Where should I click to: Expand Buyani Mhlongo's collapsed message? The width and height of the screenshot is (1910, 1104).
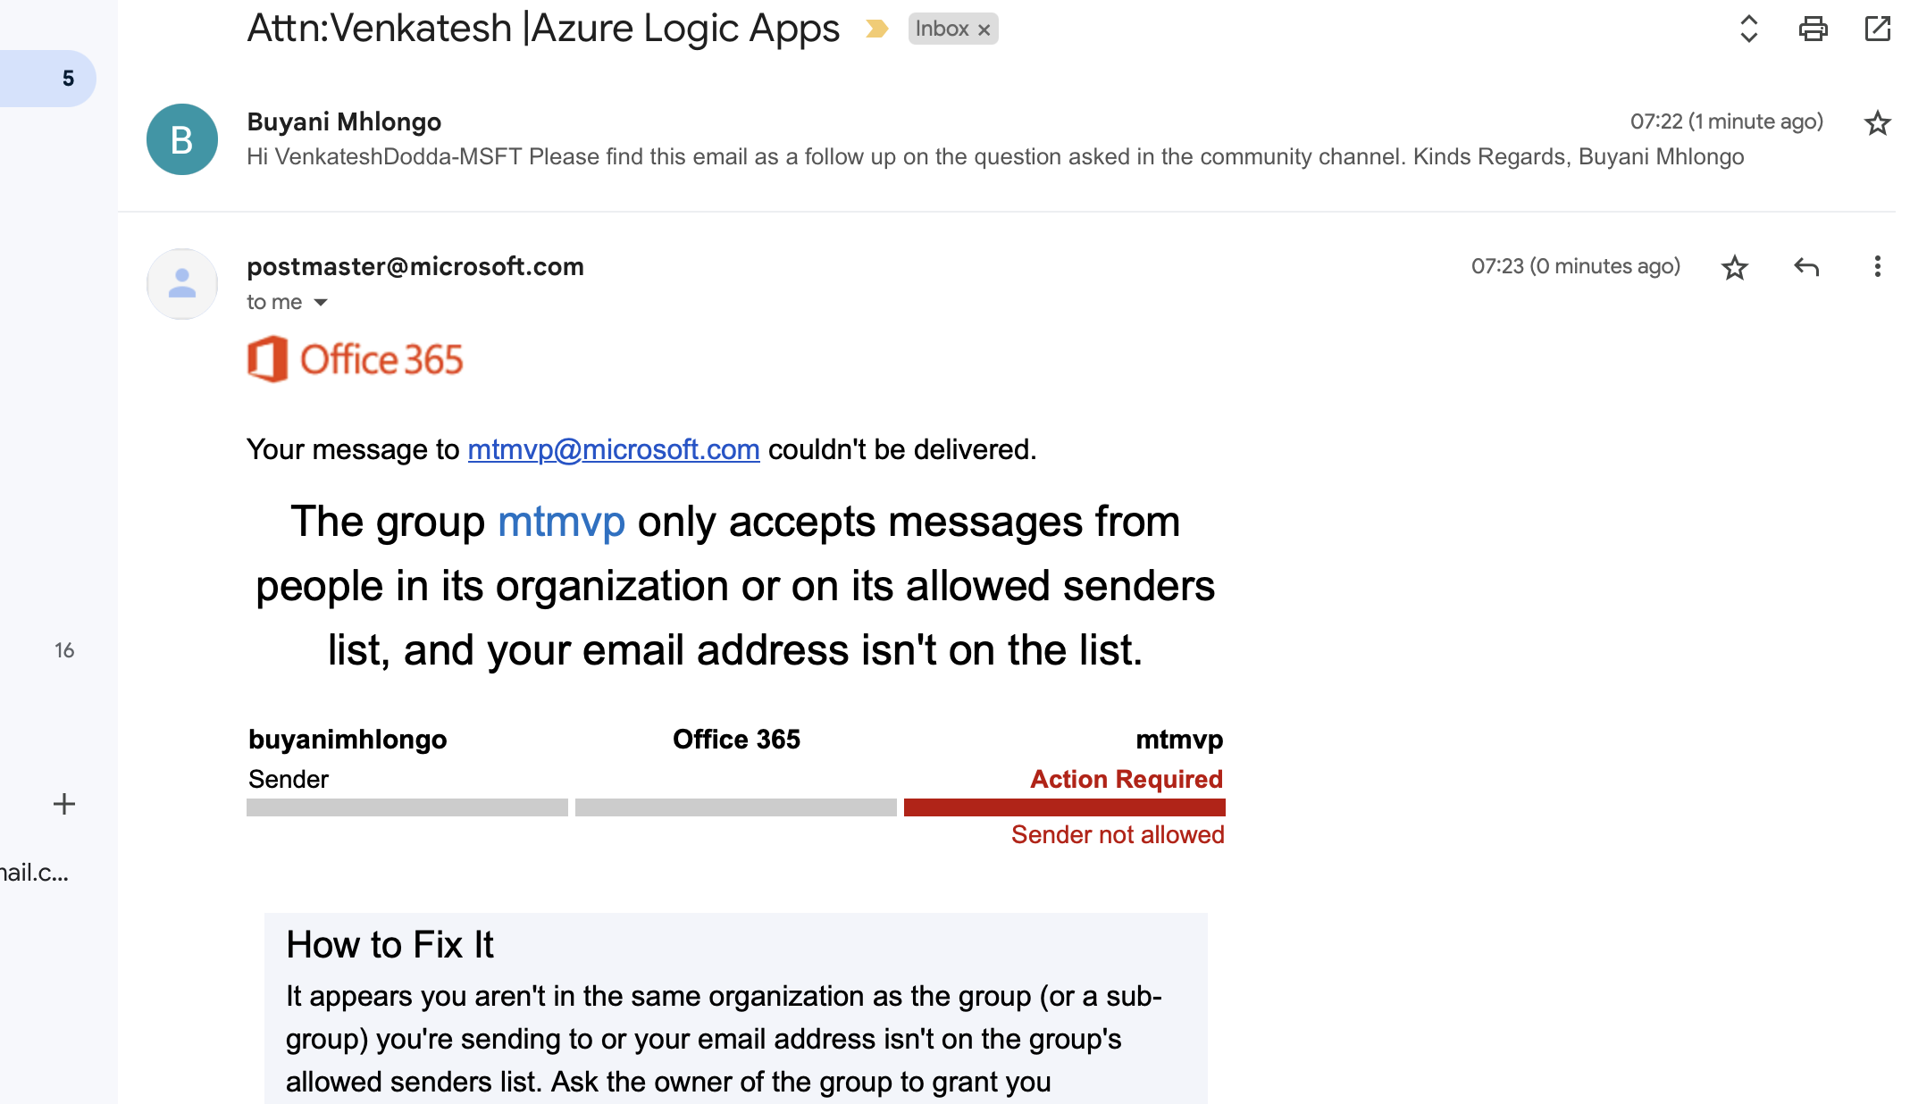[1007, 139]
